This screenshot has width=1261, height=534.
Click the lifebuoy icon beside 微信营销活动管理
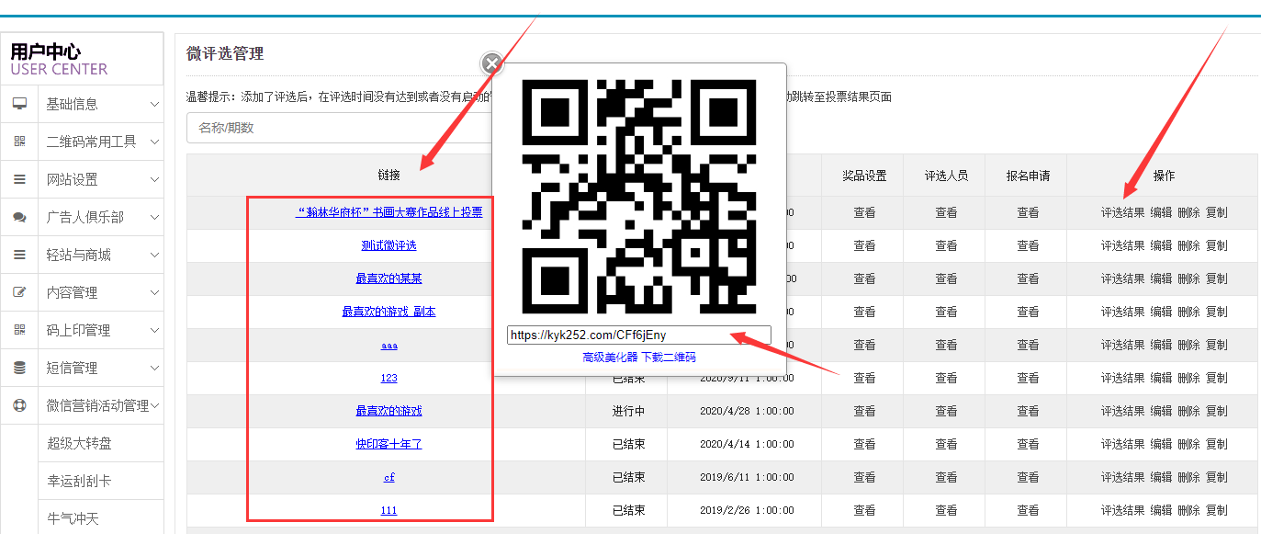(x=19, y=405)
